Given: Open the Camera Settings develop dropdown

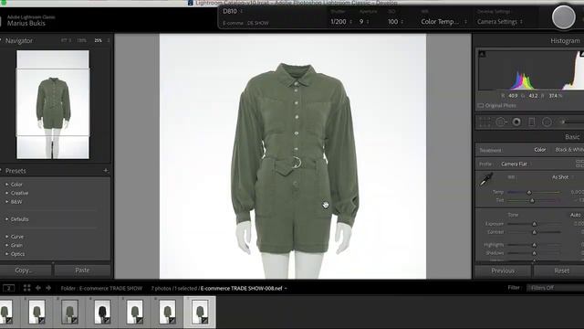Looking at the screenshot, I should [500, 22].
